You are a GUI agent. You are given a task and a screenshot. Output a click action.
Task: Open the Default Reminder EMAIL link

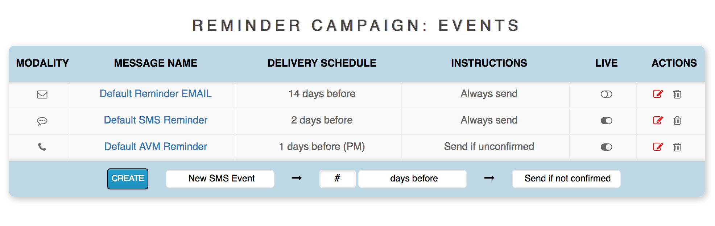pyautogui.click(x=156, y=94)
